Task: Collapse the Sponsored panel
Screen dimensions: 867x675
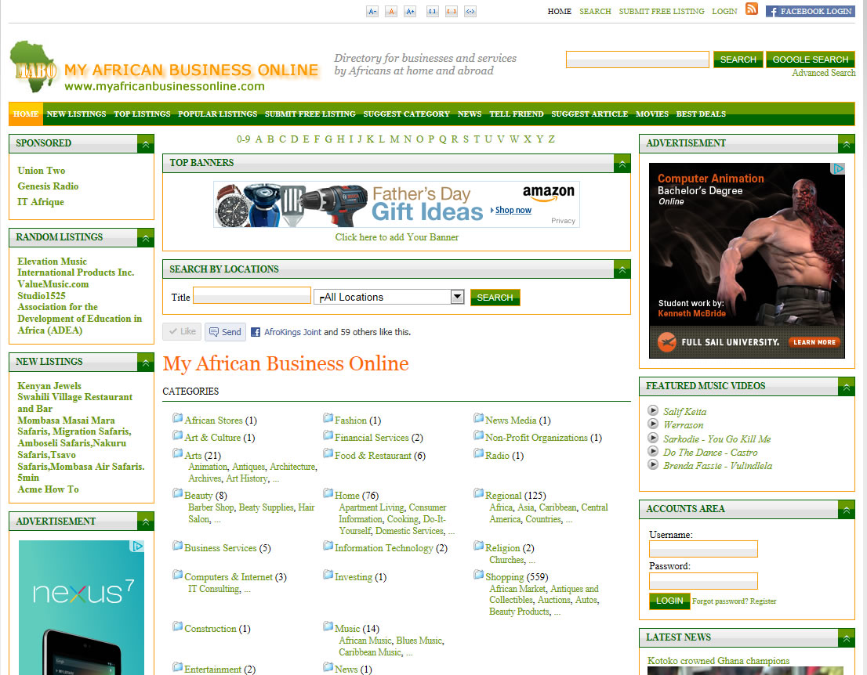Action: point(146,144)
